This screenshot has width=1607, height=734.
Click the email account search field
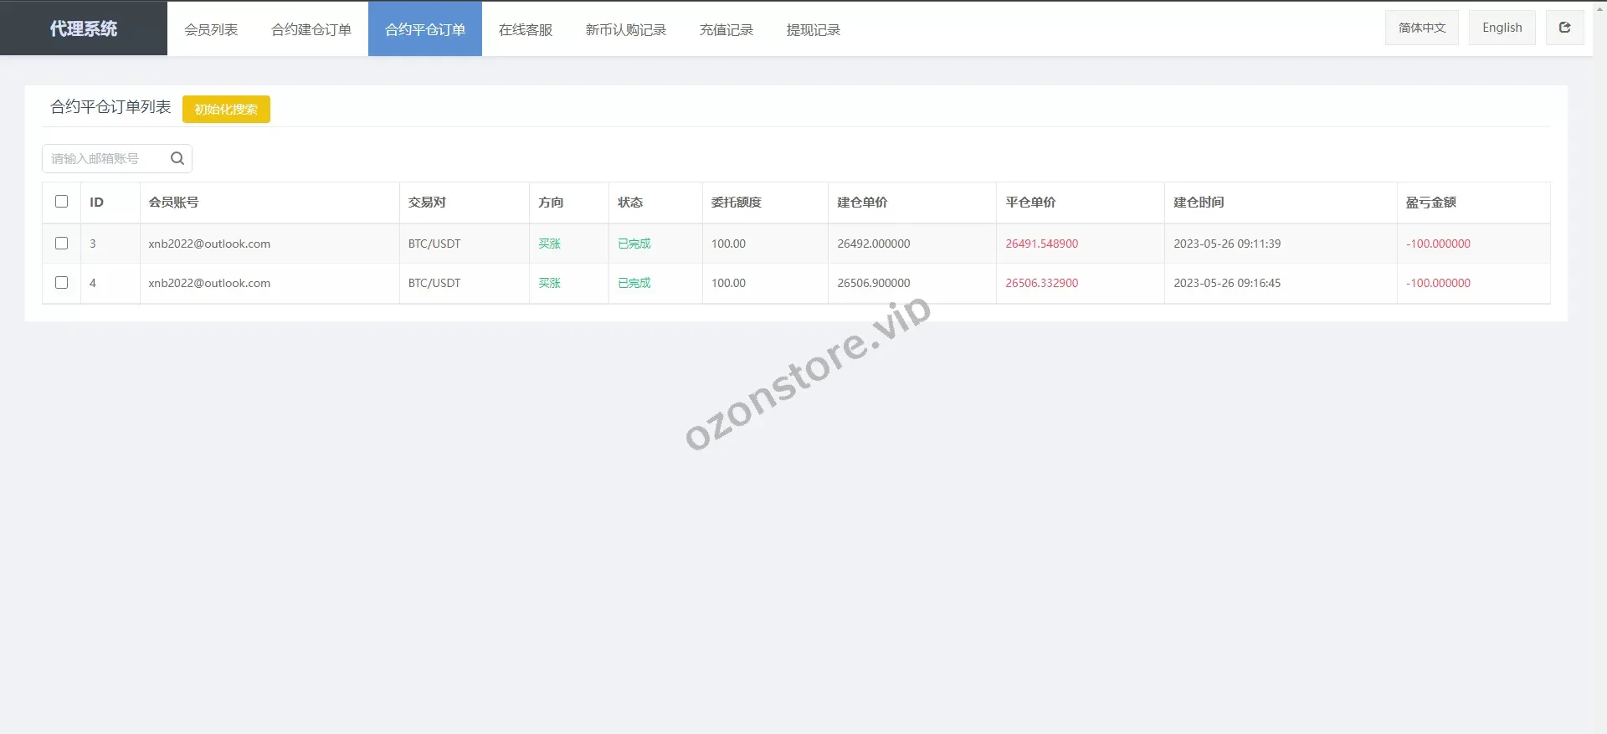pyautogui.click(x=105, y=158)
